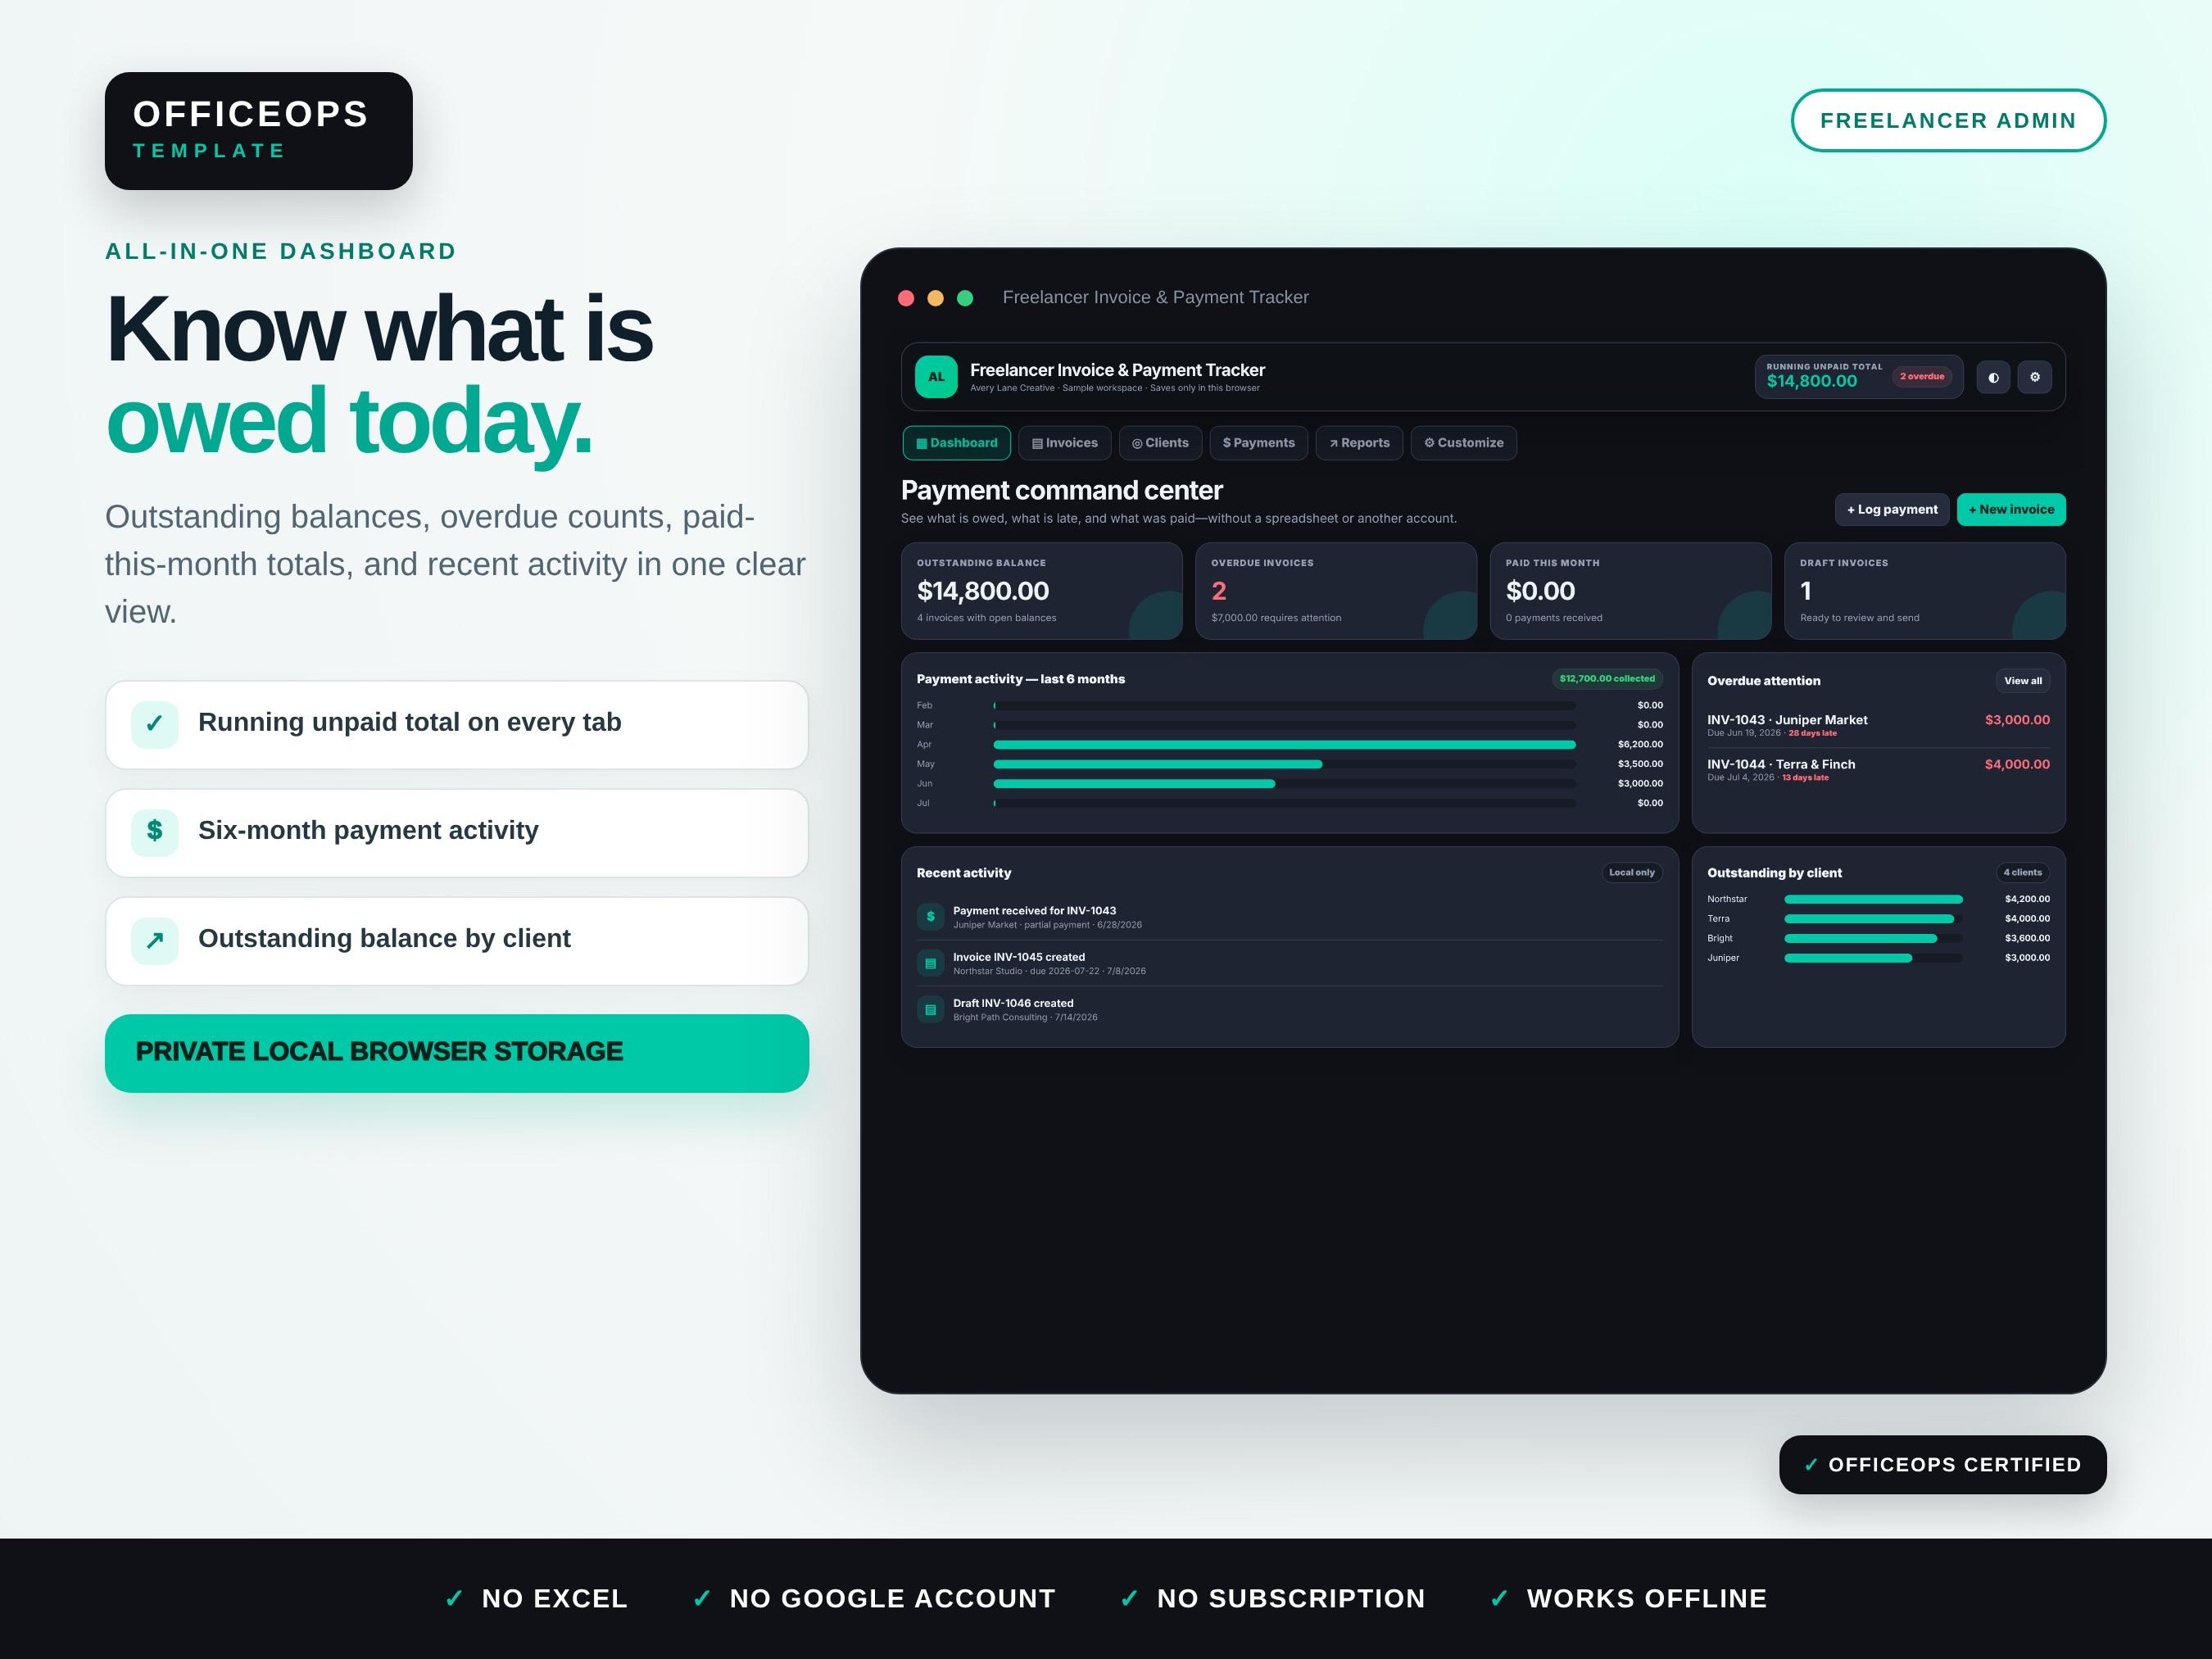Click the dollar icon for six-month activity
2212x1659 pixels.
[155, 832]
